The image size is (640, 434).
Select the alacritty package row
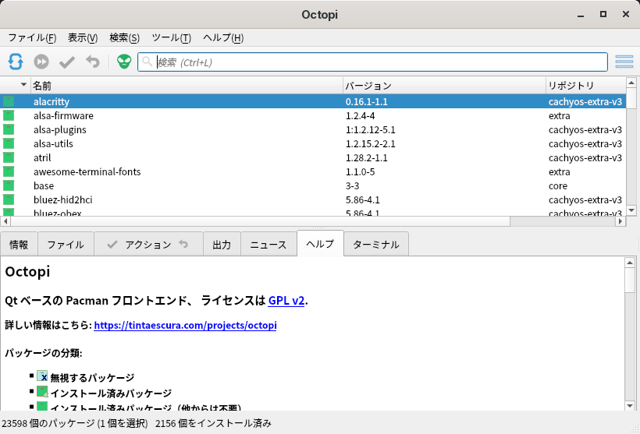[x=313, y=101]
